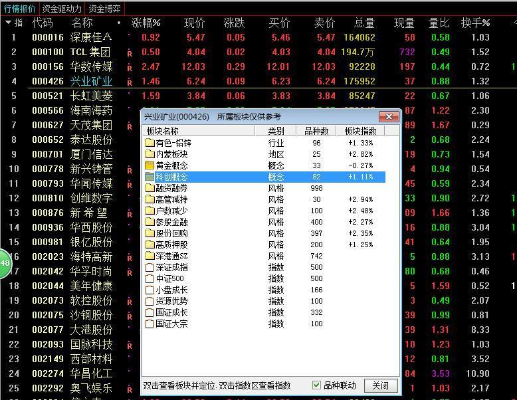Select stock row 西部材料
The height and width of the screenshot is (400, 517).
91,359
